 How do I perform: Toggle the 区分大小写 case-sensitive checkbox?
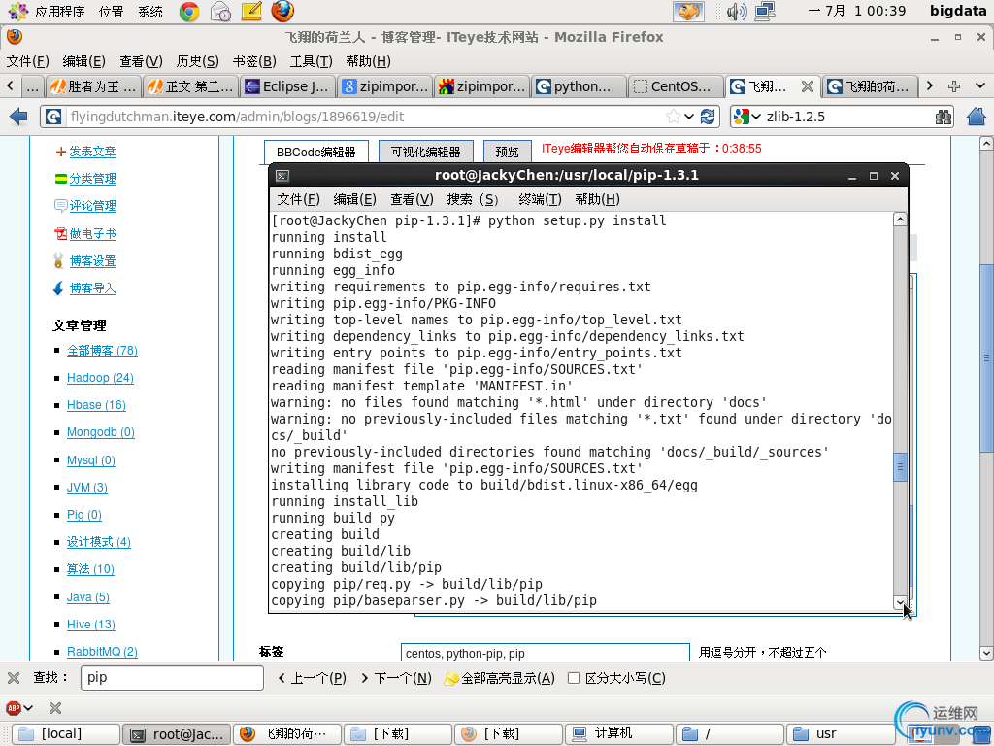(574, 678)
